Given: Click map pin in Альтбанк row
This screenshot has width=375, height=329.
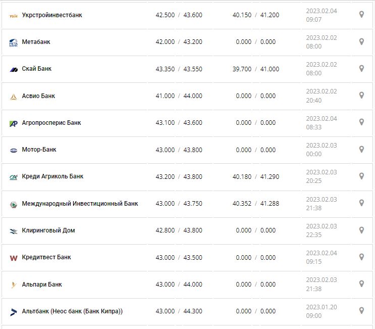Looking at the screenshot, I should point(361,310).
